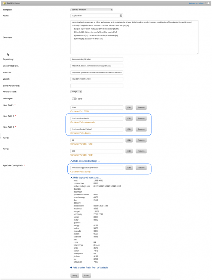The height and width of the screenshot is (280, 212).
Task: Click Remove for Key 1
Action: click(x=141, y=140)
